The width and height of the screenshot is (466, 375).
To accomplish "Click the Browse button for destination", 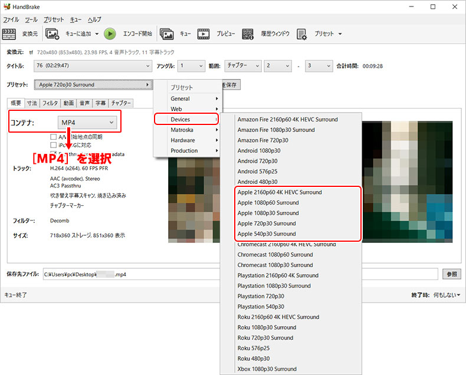I will pyautogui.click(x=452, y=274).
